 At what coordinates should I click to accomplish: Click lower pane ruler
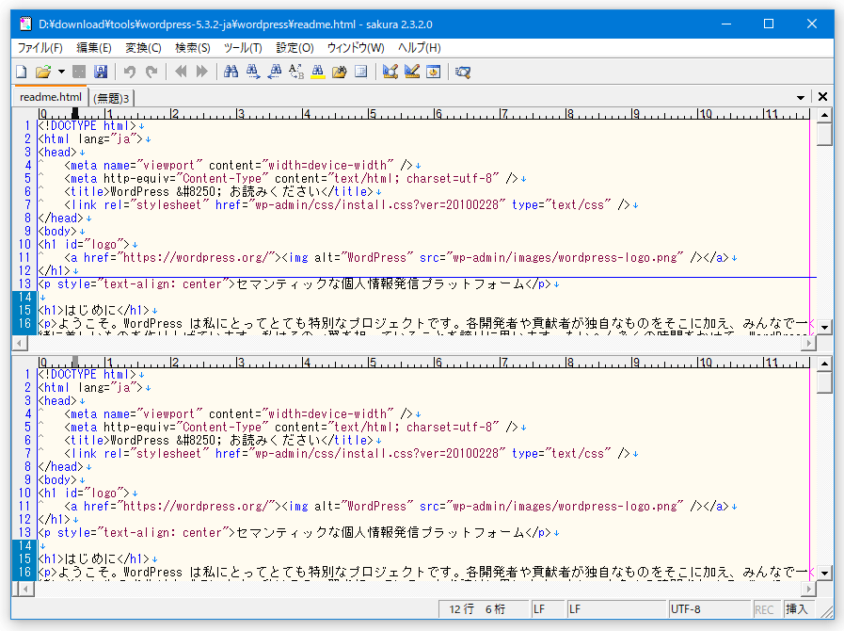[x=424, y=362]
